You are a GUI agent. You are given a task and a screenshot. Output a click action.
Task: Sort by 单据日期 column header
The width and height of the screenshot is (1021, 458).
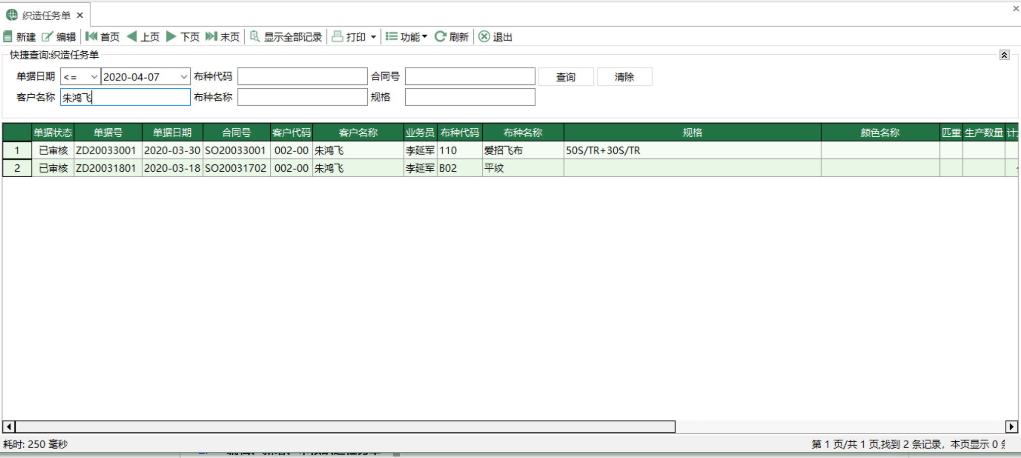(172, 132)
